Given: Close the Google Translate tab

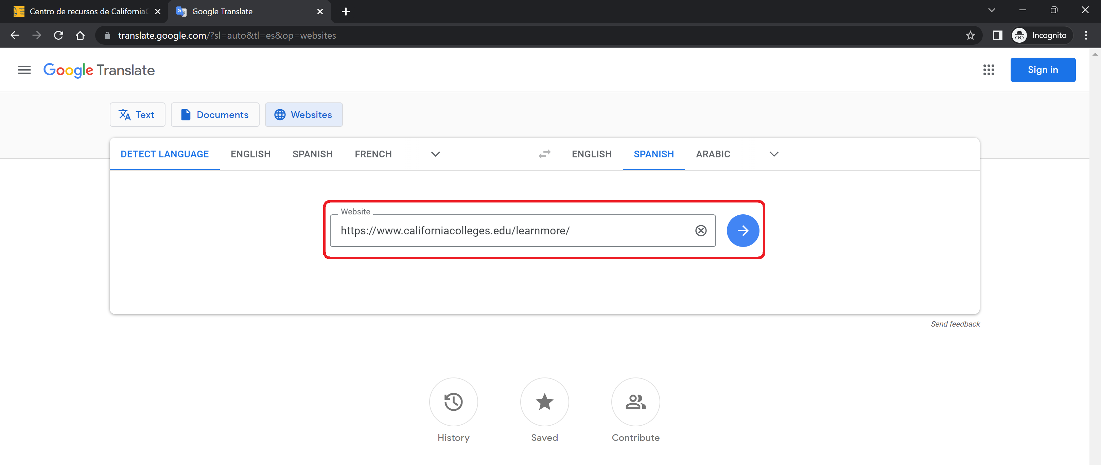Looking at the screenshot, I should (320, 12).
